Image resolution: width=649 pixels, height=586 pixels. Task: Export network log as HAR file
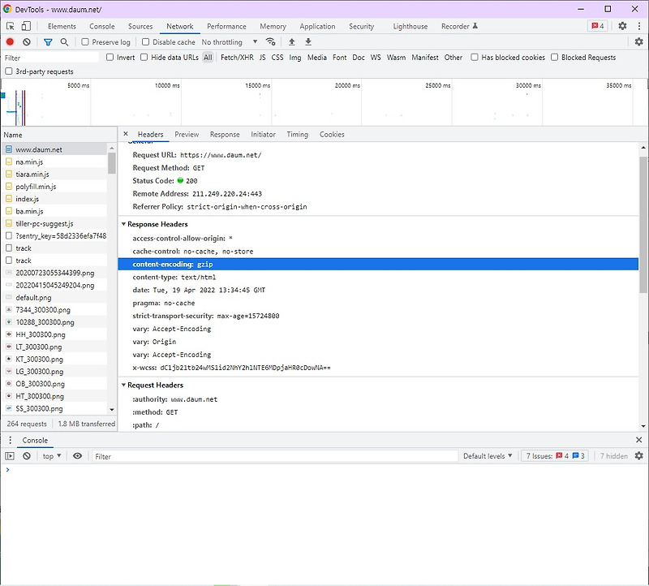coord(309,41)
